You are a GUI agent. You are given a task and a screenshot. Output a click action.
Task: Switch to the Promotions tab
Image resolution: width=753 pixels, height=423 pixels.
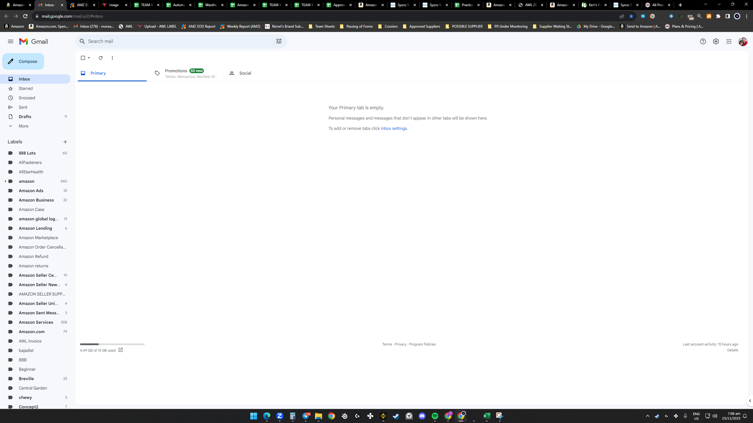tap(186, 73)
